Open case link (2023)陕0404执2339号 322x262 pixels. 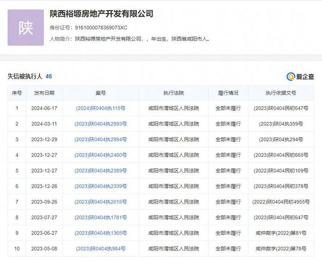(101, 186)
